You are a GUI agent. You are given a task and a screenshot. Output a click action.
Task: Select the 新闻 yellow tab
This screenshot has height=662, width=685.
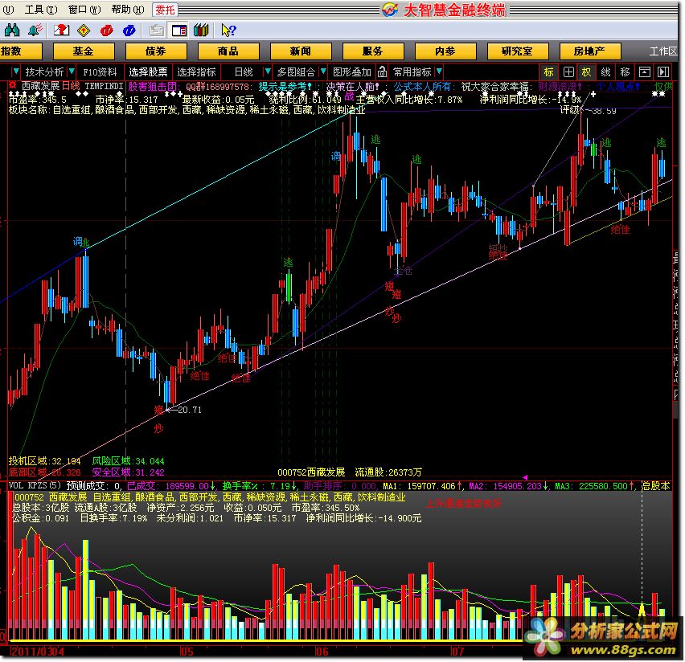tap(301, 51)
